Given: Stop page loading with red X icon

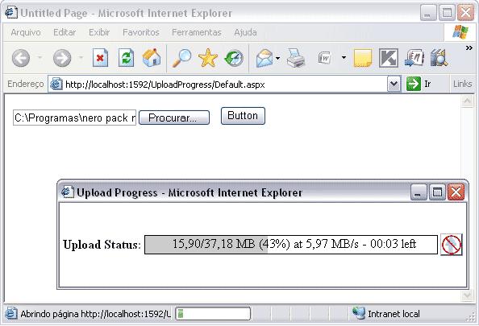Looking at the screenshot, I should pyautogui.click(x=100, y=58).
